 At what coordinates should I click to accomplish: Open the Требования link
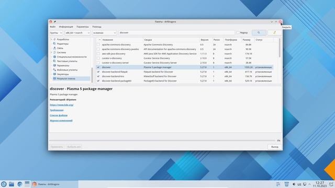[x=57, y=110]
